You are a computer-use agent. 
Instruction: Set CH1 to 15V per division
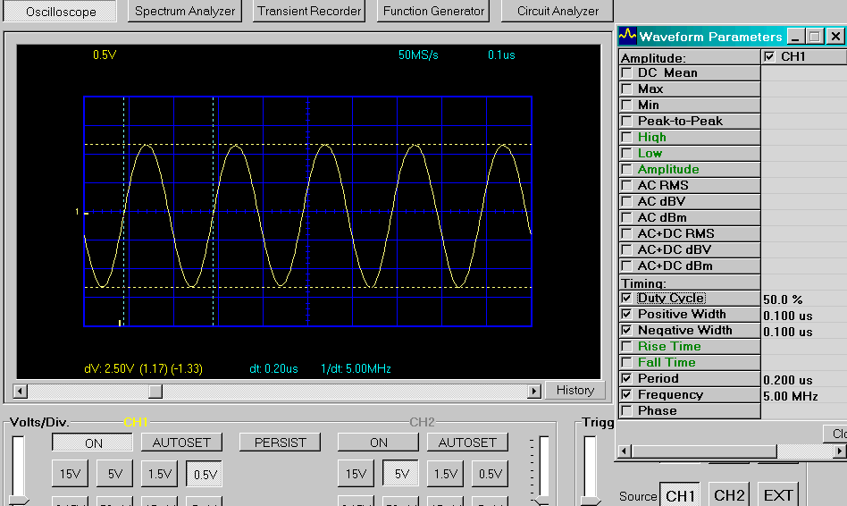coord(70,474)
